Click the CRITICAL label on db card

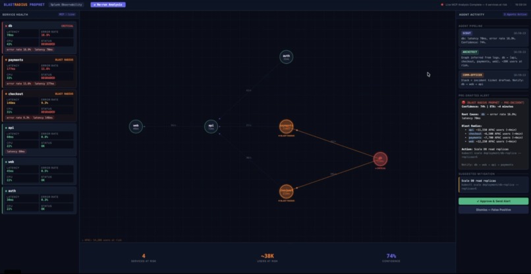pos(67,26)
